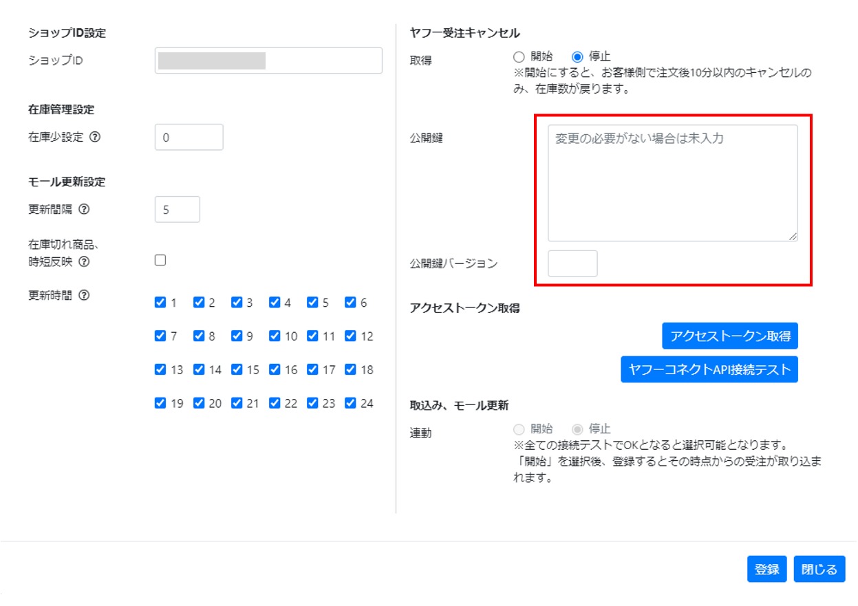Focus the 在庫少設定 number field
The width and height of the screenshot is (858, 606).
click(189, 137)
